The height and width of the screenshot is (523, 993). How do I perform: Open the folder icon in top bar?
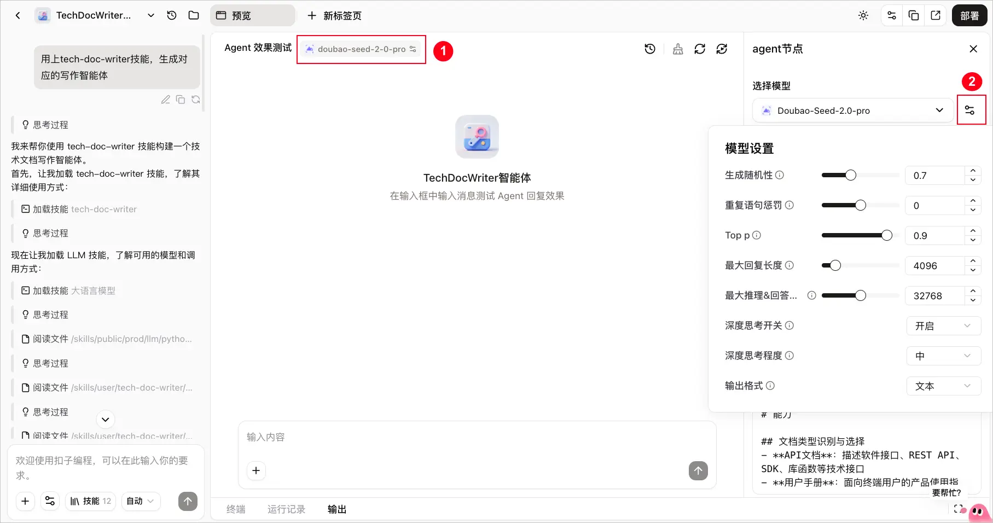click(194, 15)
